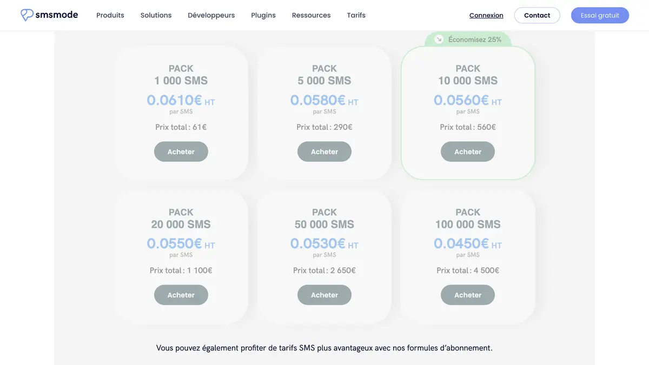Viewport: 649px width, 365px height.
Task: Click 'Prix total : 290€' text
Action: pos(325,127)
